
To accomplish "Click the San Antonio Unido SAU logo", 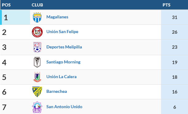I will [x=37, y=107].
